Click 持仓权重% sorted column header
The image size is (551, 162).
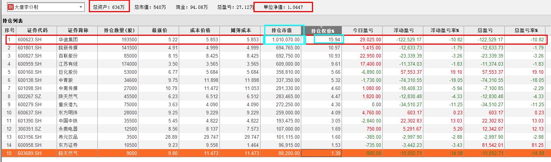322,30
